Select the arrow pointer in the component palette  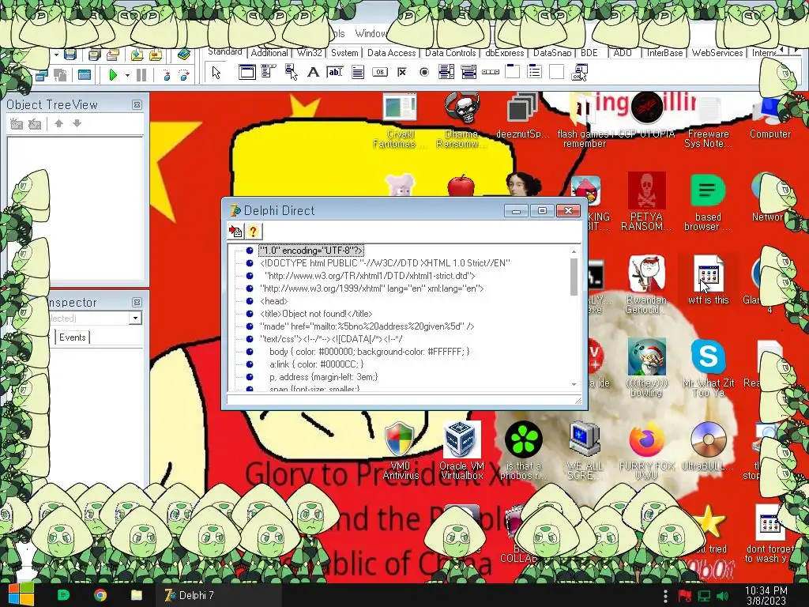216,73
